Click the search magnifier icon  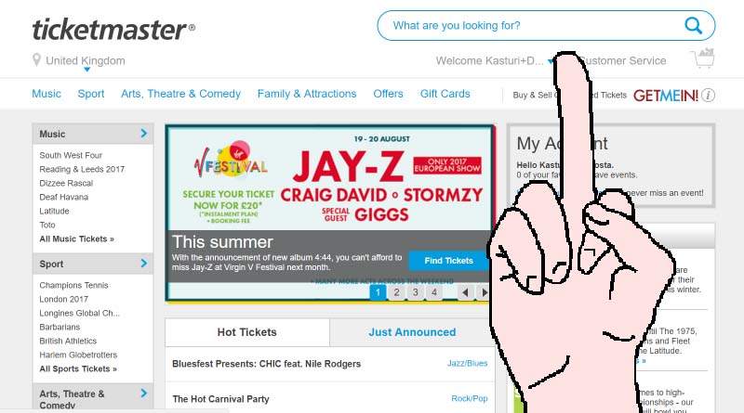[693, 26]
